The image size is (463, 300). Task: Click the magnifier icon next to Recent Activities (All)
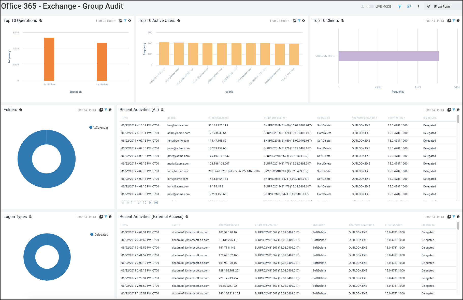coord(162,110)
